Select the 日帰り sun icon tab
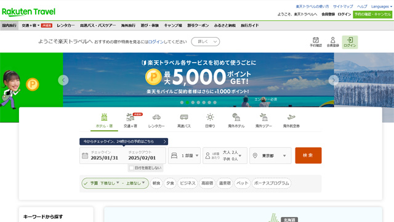 (x=210, y=121)
